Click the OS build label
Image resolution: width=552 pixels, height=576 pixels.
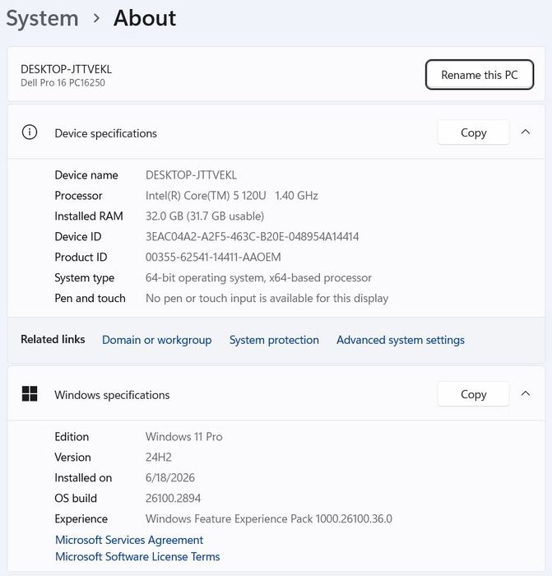[x=76, y=498]
